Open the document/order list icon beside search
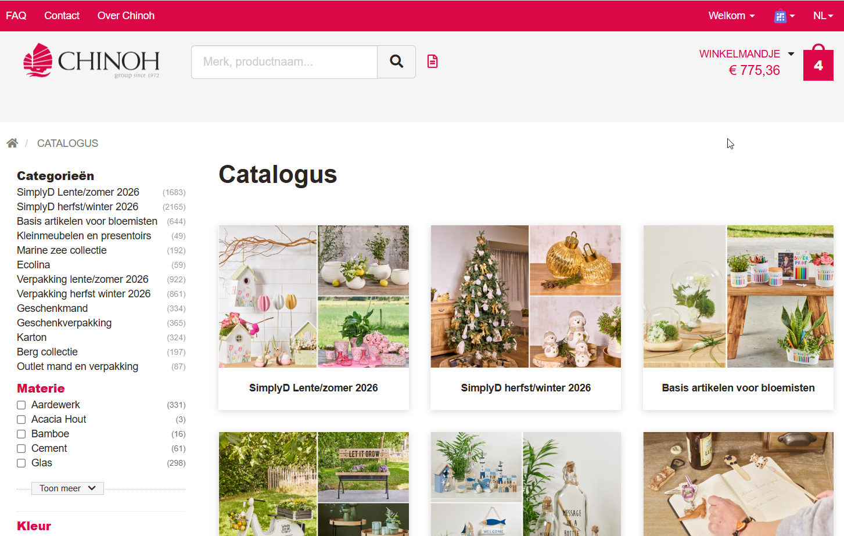The height and width of the screenshot is (536, 844). (x=432, y=61)
